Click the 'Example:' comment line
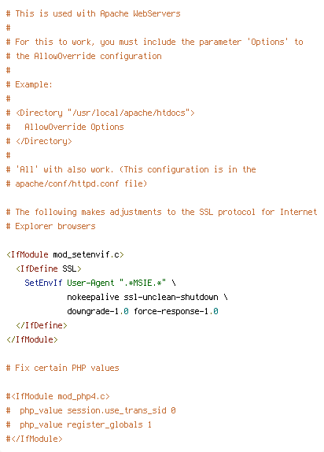This screenshot has height=452, width=324. (x=29, y=84)
